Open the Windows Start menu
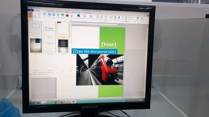Screen dimensions: 209x117 tap(32, 103)
